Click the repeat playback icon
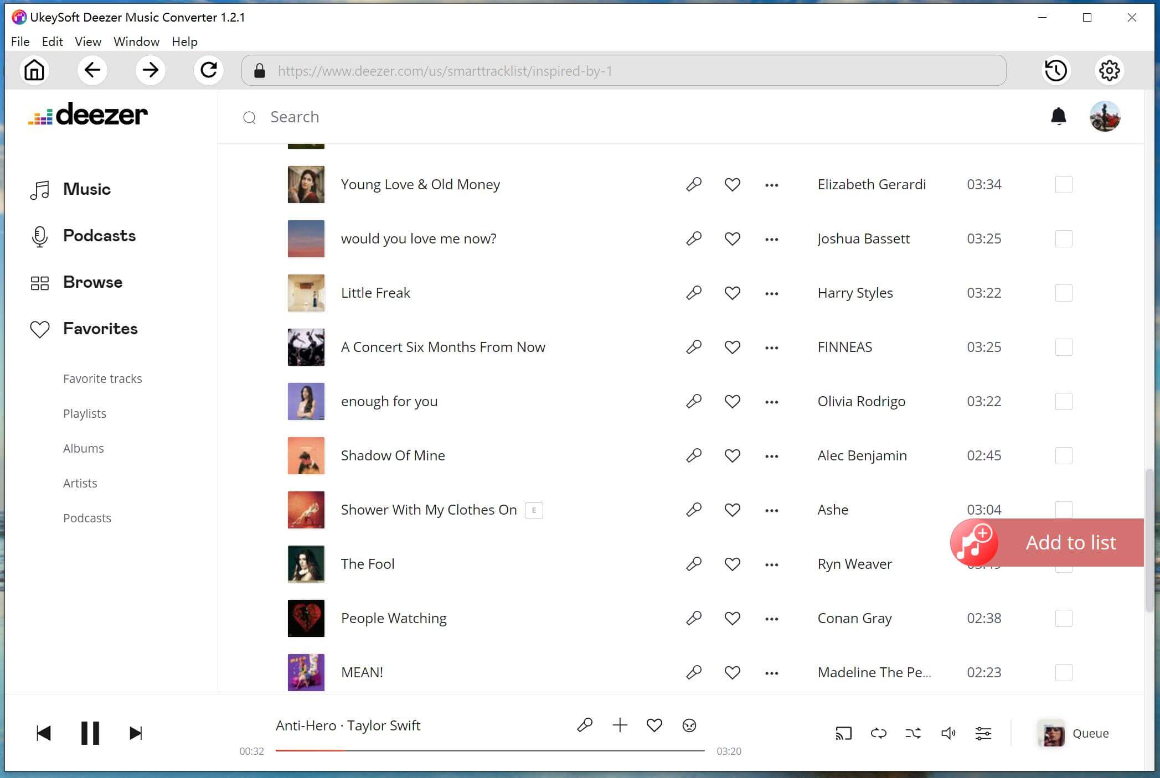 pyautogui.click(x=878, y=733)
